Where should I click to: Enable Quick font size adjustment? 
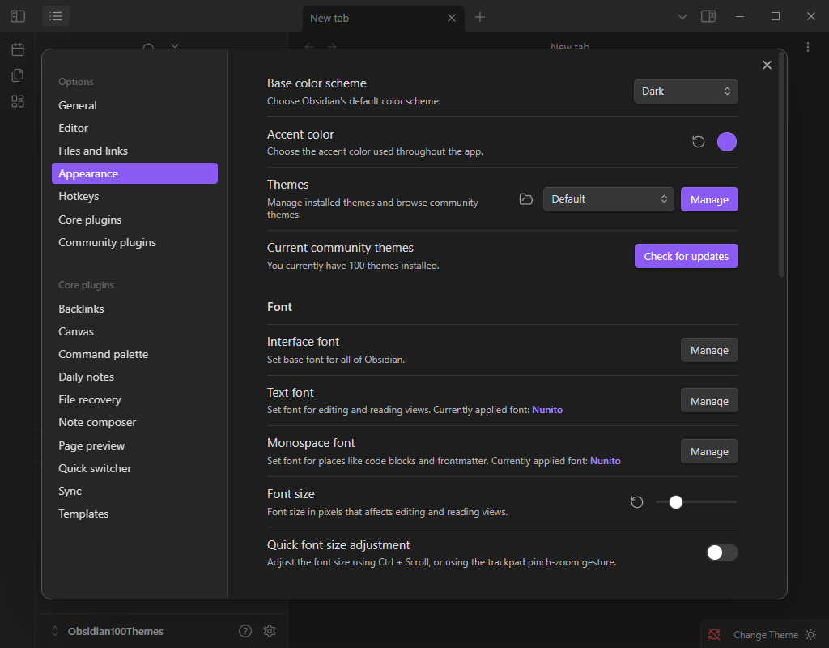[721, 552]
